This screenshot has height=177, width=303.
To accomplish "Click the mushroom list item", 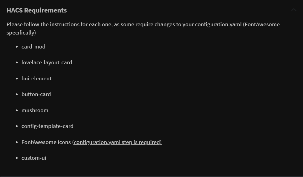I will point(35,110).
